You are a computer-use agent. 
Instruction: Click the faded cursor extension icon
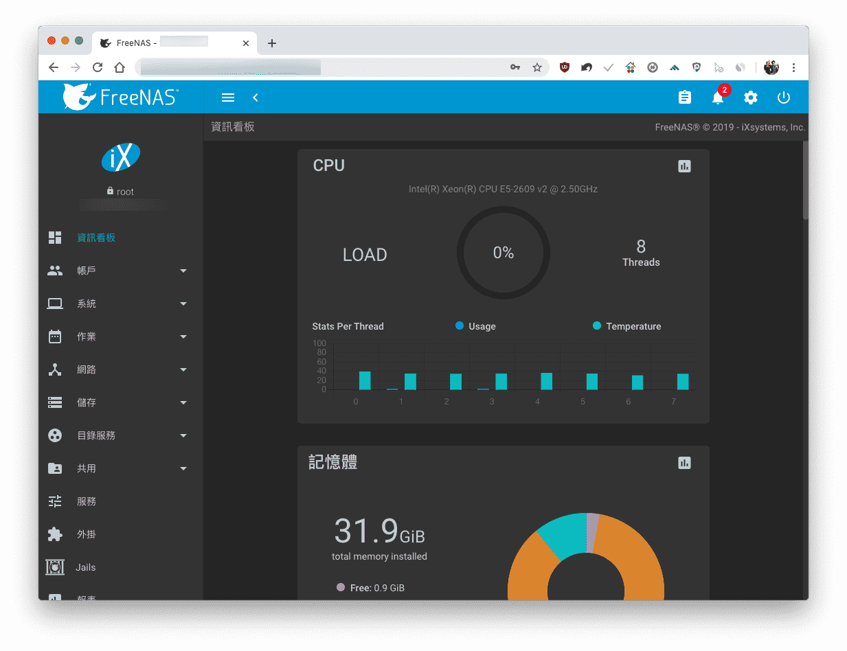tap(719, 67)
